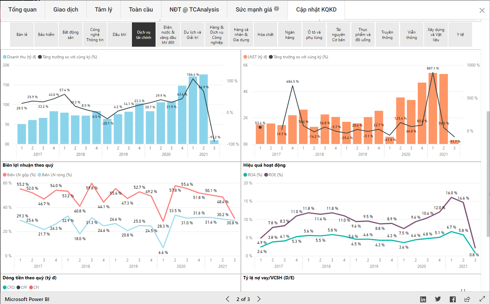This screenshot has height=304, width=490.
Task: Click the info icon beside Sức mạnh giá
Action: [x=276, y=9]
